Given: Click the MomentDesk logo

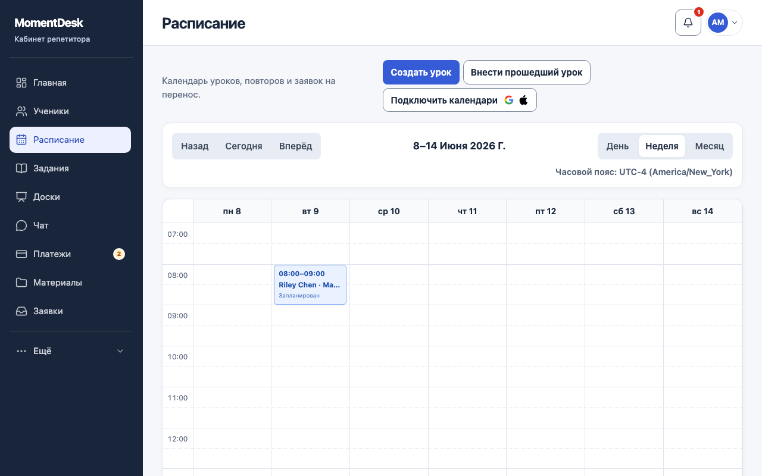Looking at the screenshot, I should click(49, 23).
